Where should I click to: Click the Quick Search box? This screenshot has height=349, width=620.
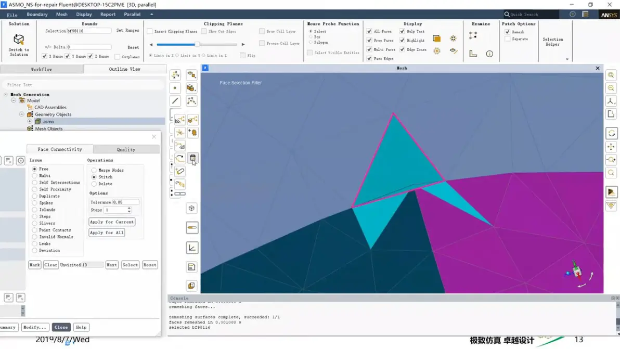531,14
